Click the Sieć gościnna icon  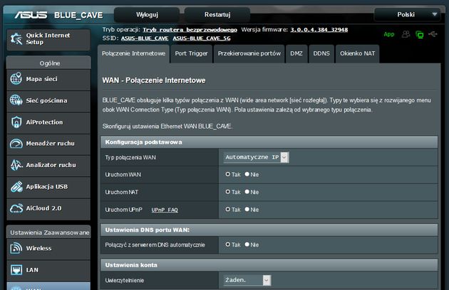(x=16, y=100)
